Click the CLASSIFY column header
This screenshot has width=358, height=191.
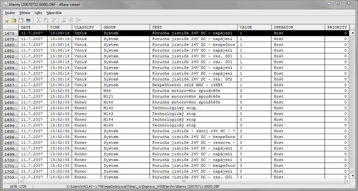pyautogui.click(x=87, y=27)
